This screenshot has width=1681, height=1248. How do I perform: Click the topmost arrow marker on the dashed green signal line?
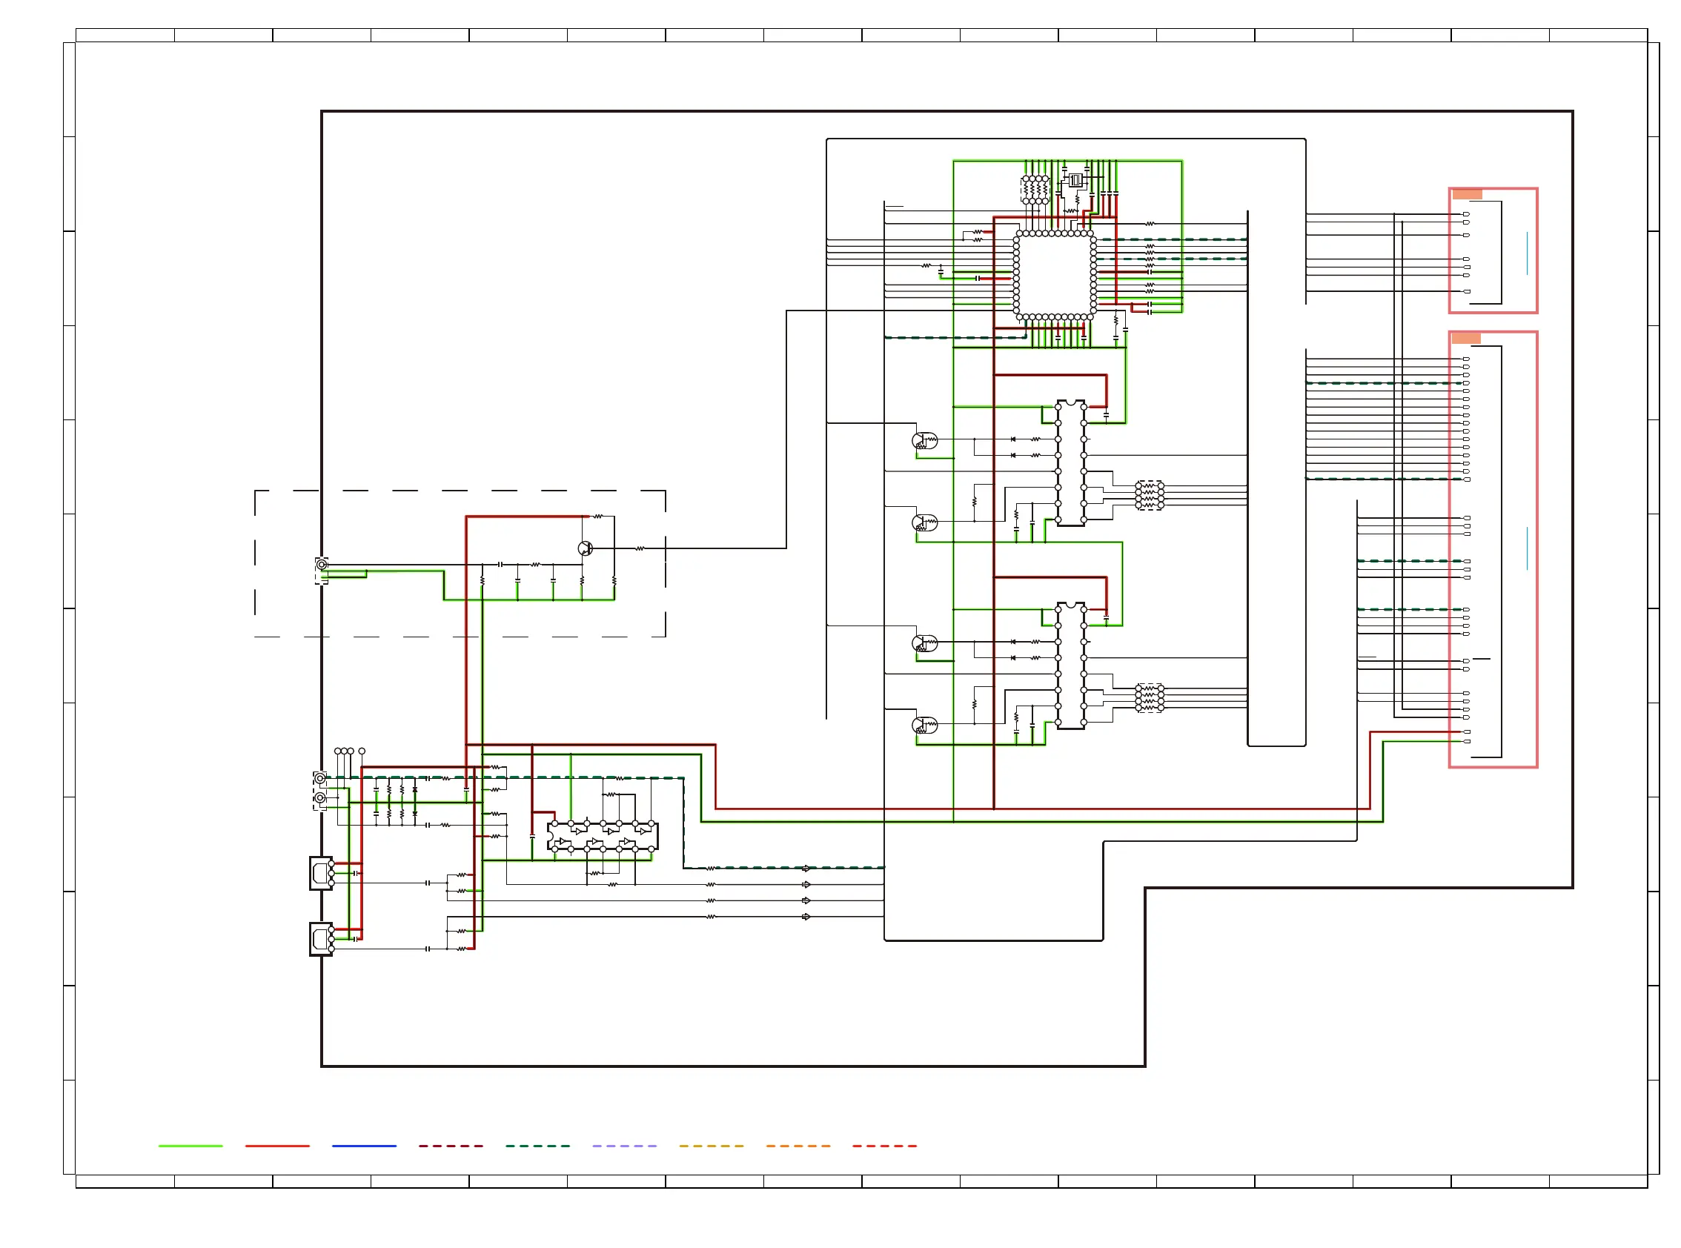coord(806,869)
